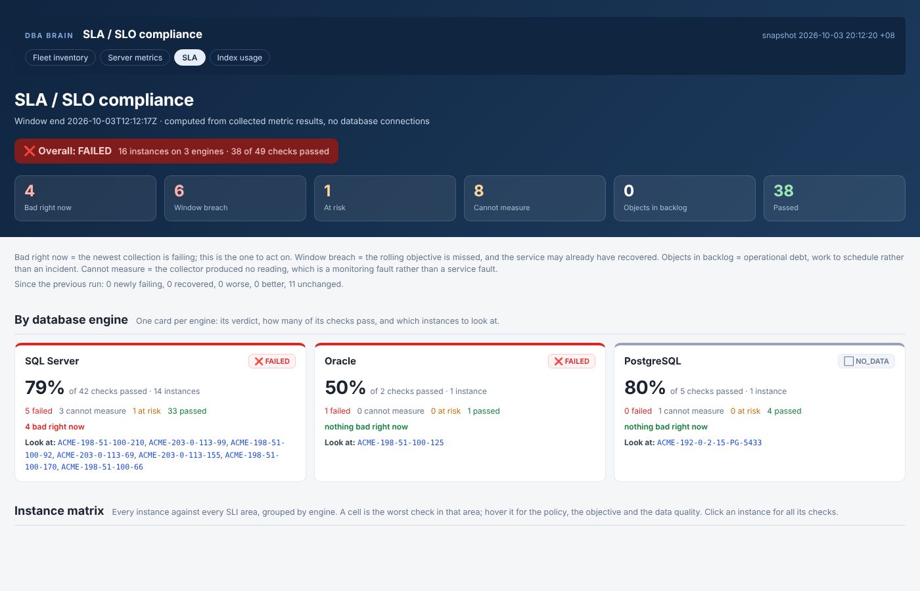This screenshot has width=920, height=591.
Task: Switch to the Server metrics tab
Action: pos(135,58)
